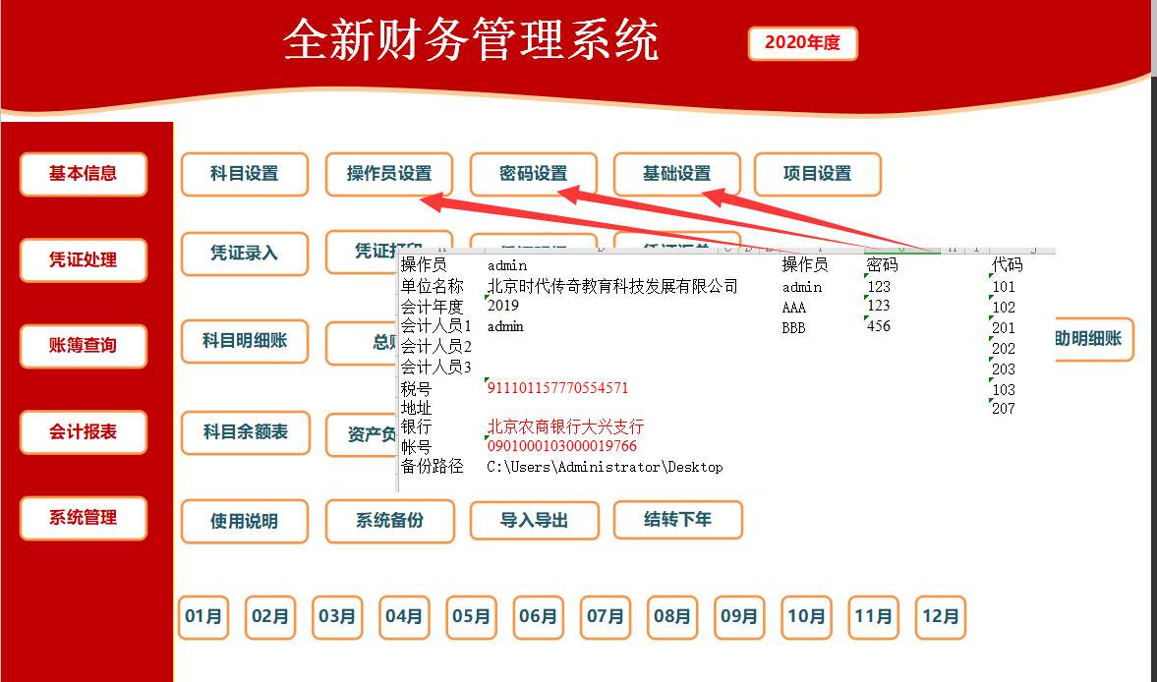
Task: Open 凭证录入 voucher entry
Action: pyautogui.click(x=244, y=254)
